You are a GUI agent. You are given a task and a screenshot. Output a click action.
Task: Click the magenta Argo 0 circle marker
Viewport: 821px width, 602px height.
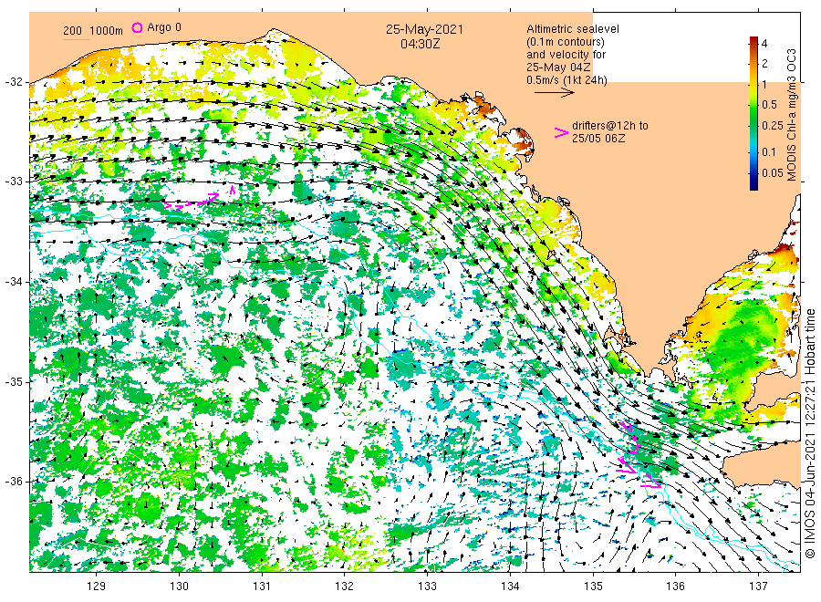coord(137,27)
